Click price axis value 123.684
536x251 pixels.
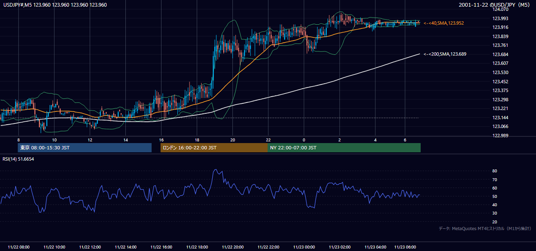click(x=500, y=54)
